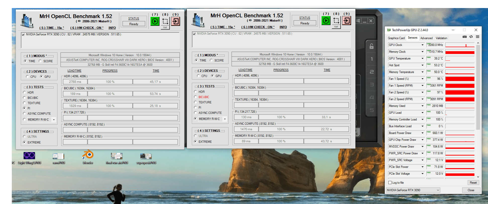This screenshot has height=204, width=488.
Task: Select CPU device in the left benchmark
Action: 27,77
